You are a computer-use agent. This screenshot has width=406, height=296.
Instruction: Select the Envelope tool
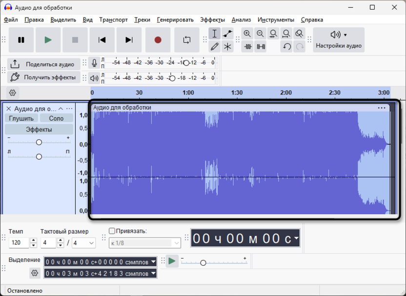tap(227, 34)
